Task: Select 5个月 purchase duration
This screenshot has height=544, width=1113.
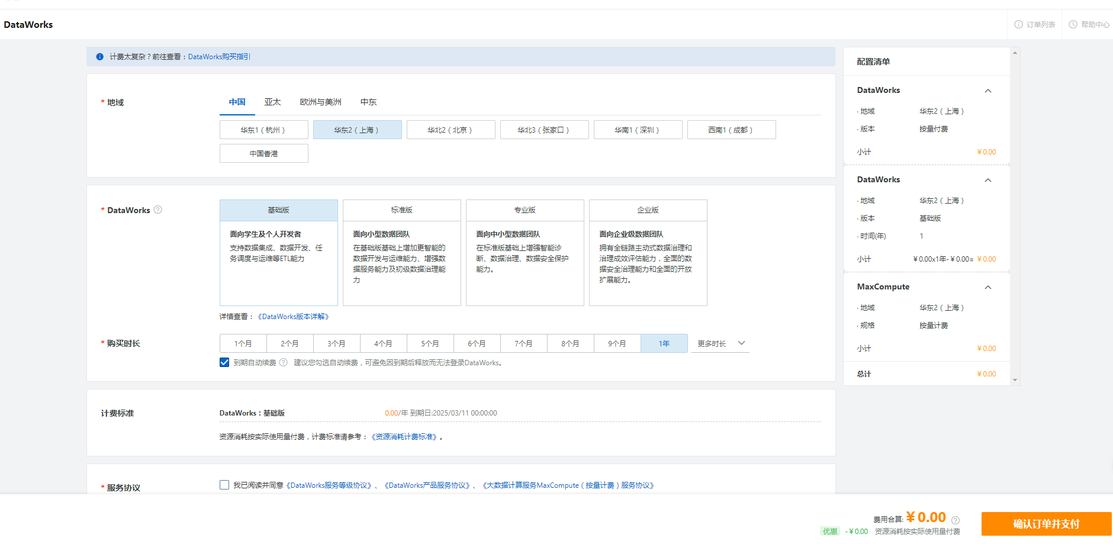Action: click(x=430, y=343)
